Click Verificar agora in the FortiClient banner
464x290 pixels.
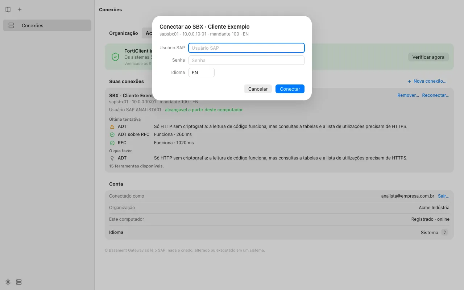tap(428, 57)
